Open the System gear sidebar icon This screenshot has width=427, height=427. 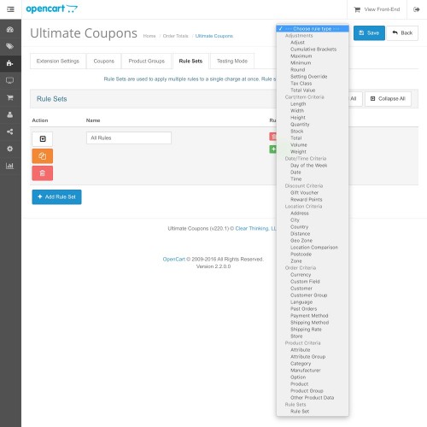click(10, 149)
